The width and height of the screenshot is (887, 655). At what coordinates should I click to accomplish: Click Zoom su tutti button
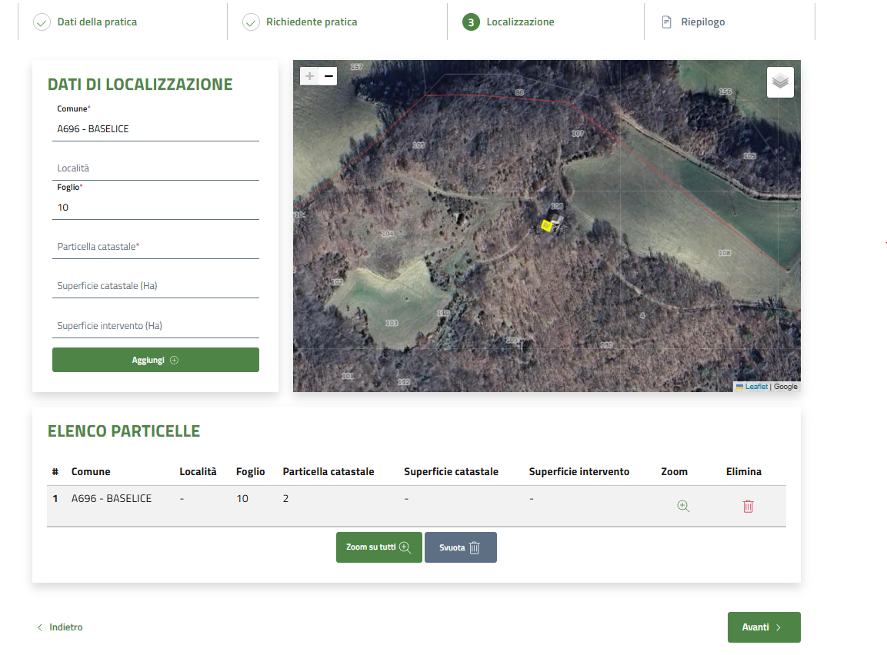point(379,547)
